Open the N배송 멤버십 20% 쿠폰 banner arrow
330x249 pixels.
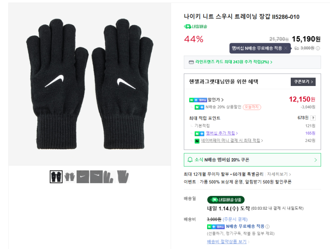coord(315,160)
